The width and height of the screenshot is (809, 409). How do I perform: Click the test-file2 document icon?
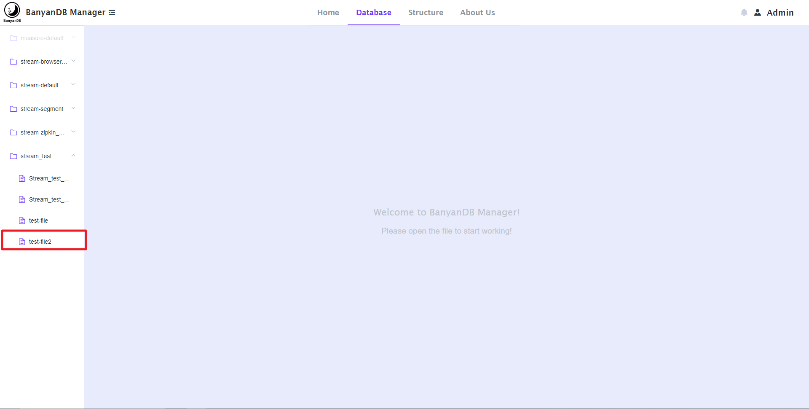pos(22,242)
